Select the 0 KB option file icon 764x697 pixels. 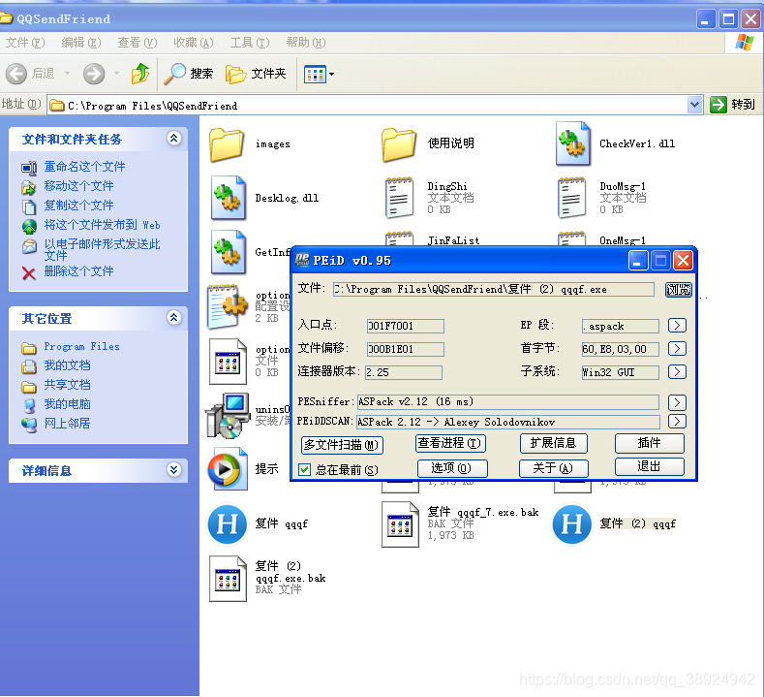click(228, 362)
